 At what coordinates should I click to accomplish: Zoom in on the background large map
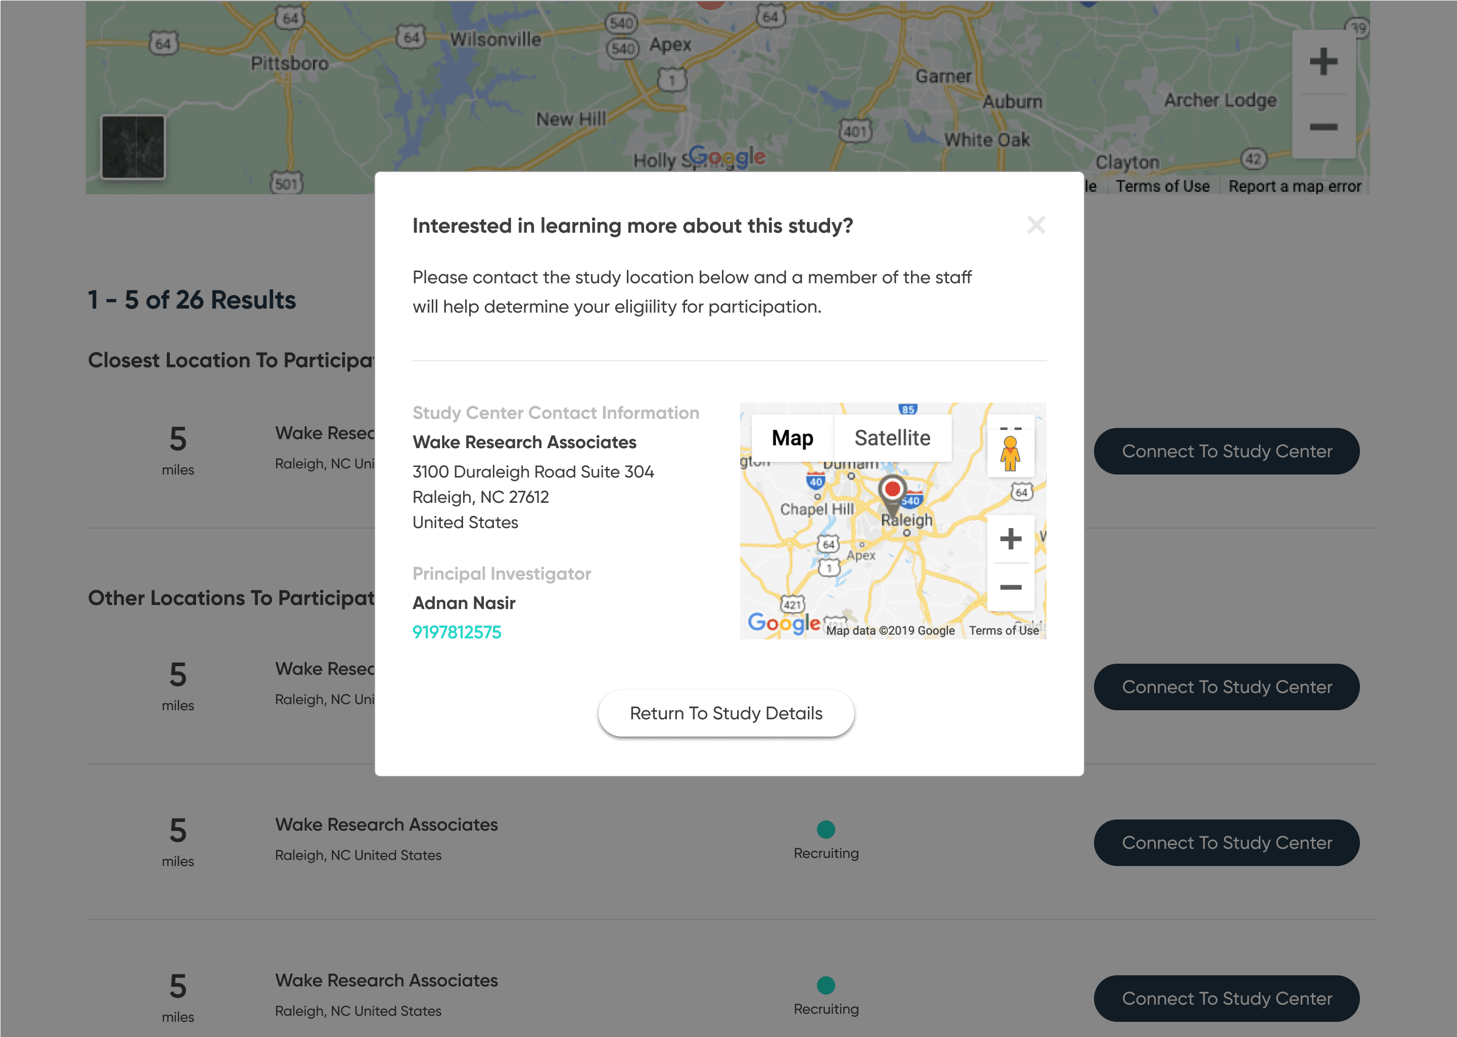(1323, 62)
